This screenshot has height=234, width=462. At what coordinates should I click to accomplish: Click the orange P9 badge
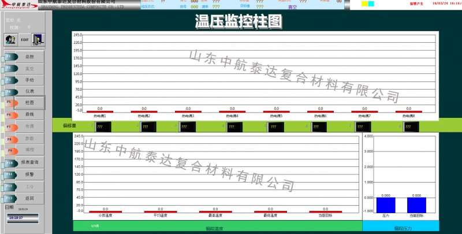(11, 151)
